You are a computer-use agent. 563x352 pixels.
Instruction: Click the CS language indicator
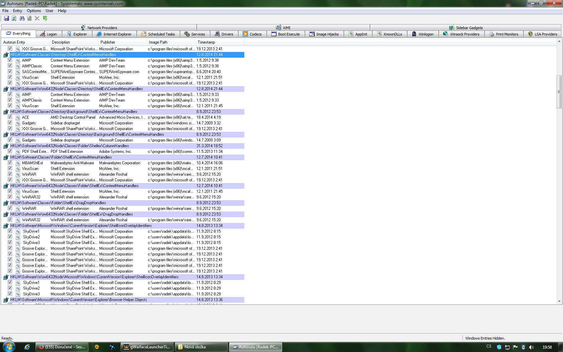pos(489,347)
